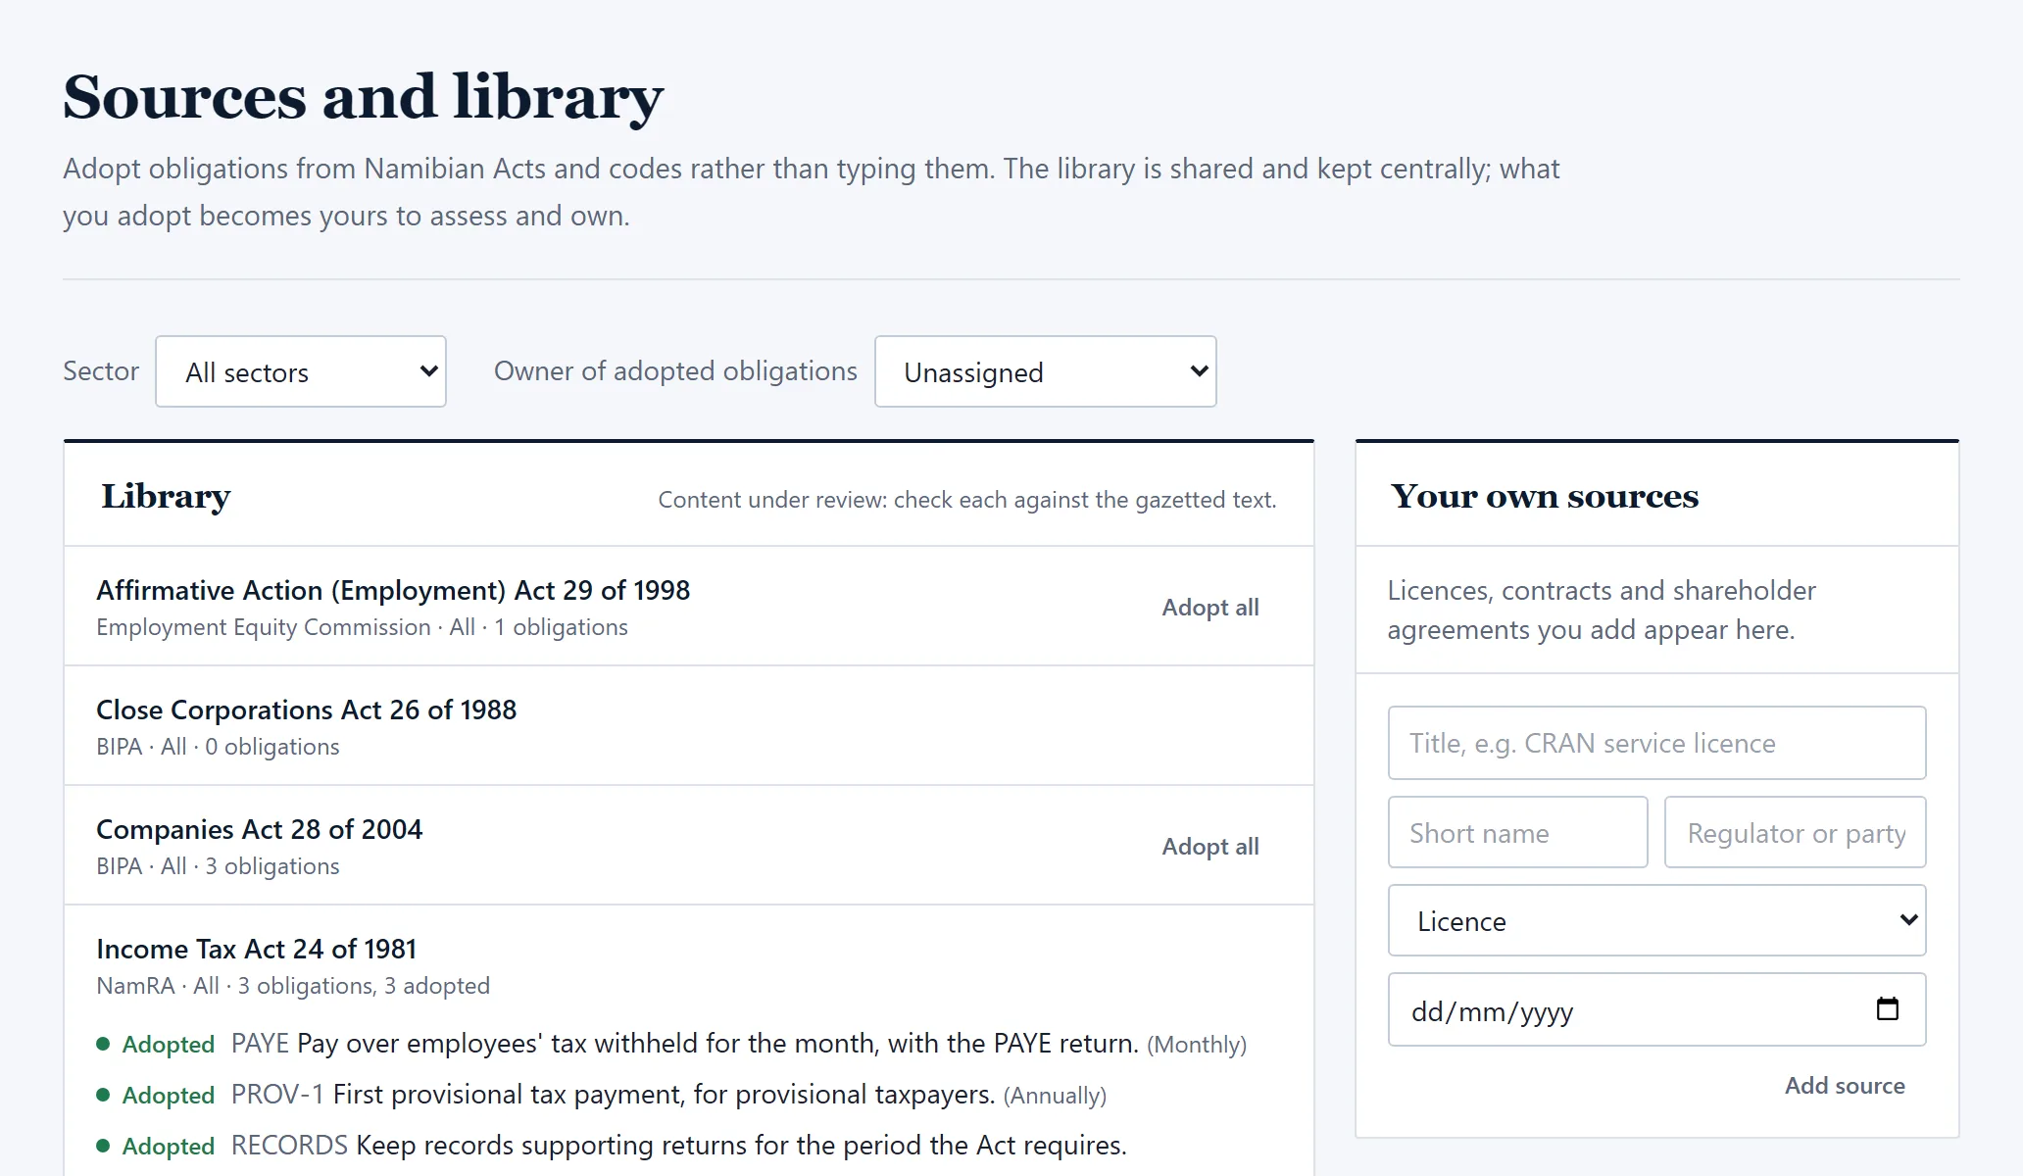Open the Licence source type dropdown
This screenshot has height=1176, width=2023.
(1657, 920)
